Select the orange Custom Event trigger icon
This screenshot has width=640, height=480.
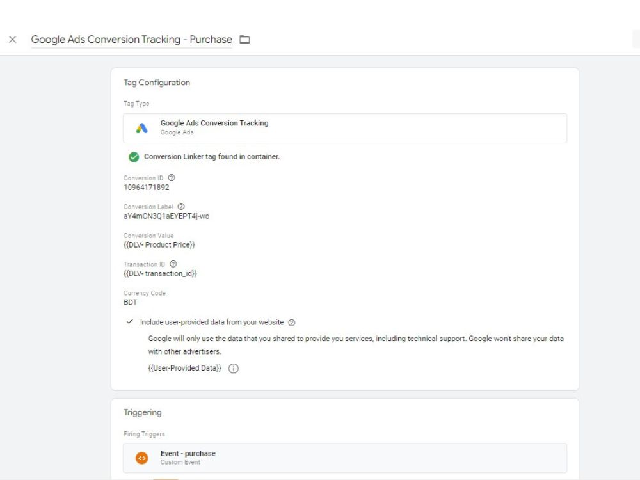141,458
